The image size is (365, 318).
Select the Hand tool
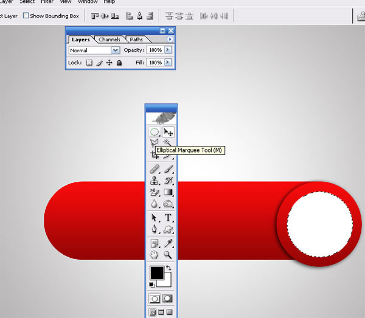pyautogui.click(x=155, y=255)
